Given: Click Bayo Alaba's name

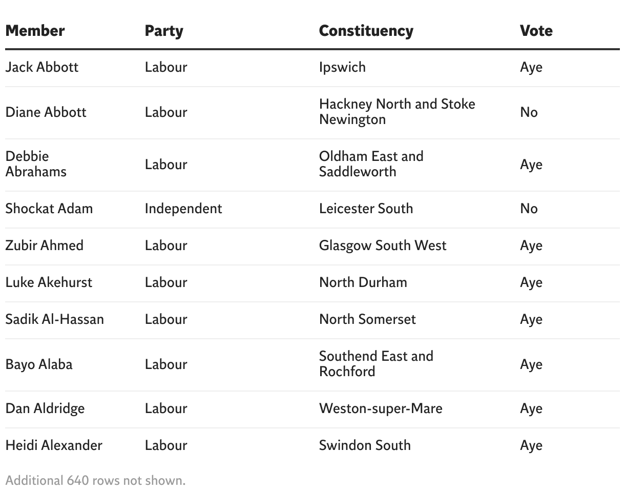Looking at the screenshot, I should (x=39, y=364).
